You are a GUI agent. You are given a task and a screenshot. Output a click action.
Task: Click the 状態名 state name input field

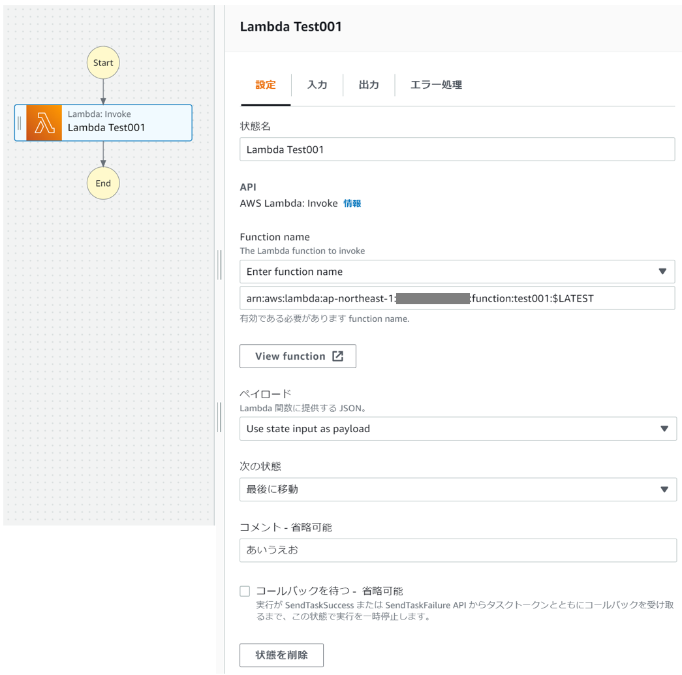(457, 149)
